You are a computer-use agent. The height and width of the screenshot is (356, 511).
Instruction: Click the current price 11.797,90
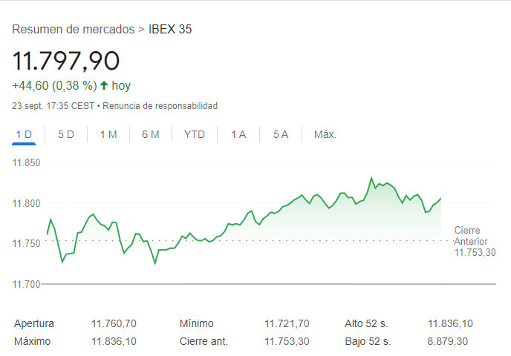tap(65, 61)
